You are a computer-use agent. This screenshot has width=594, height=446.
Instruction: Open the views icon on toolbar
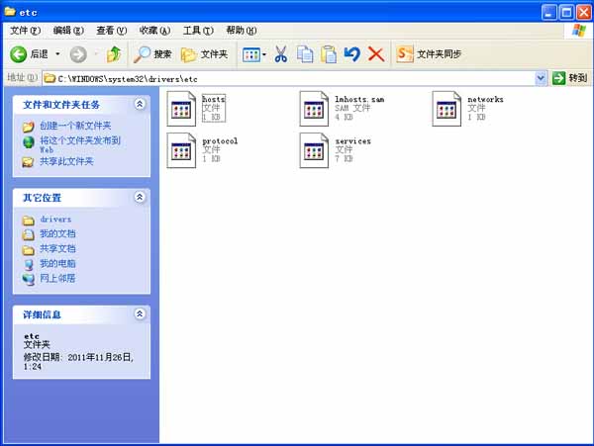(250, 54)
